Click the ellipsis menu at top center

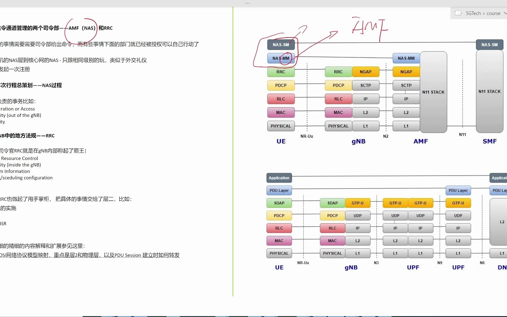247,3
